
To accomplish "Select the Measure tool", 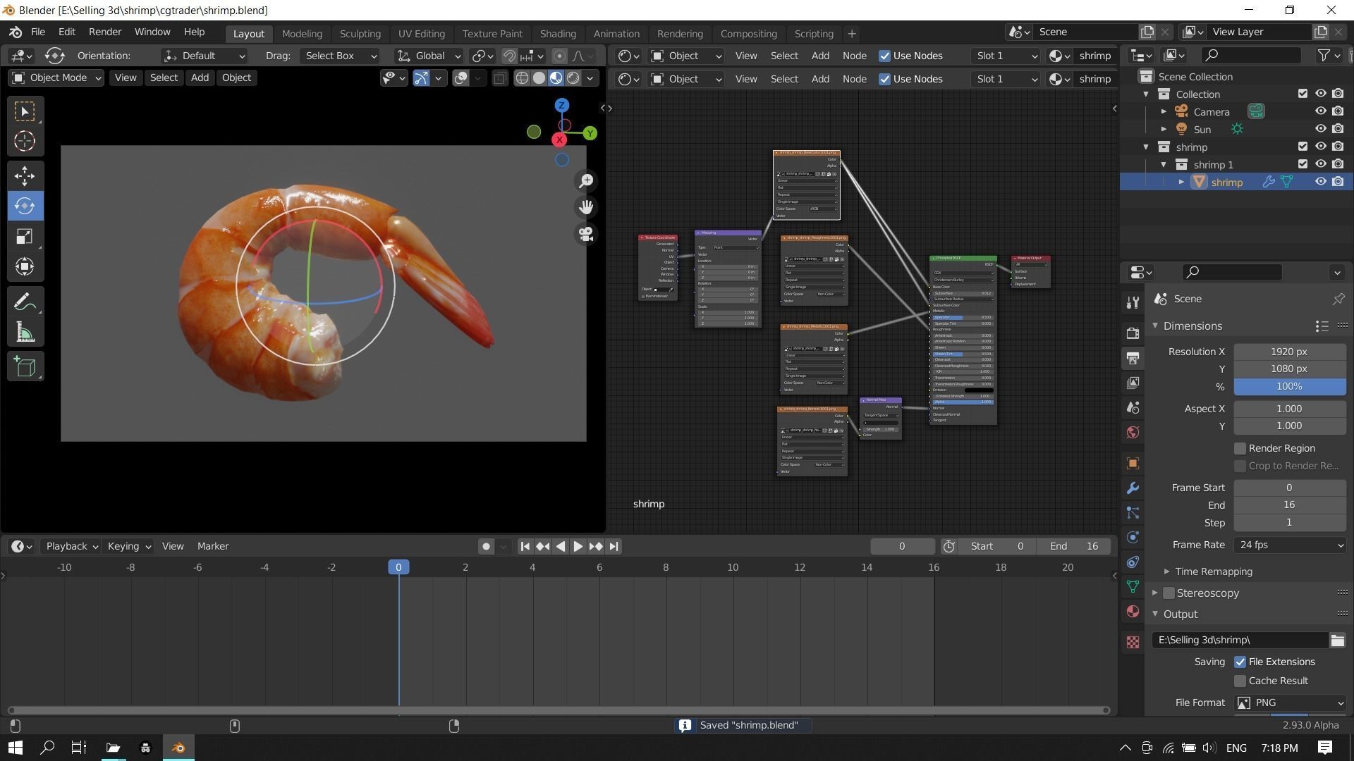I will (x=25, y=333).
